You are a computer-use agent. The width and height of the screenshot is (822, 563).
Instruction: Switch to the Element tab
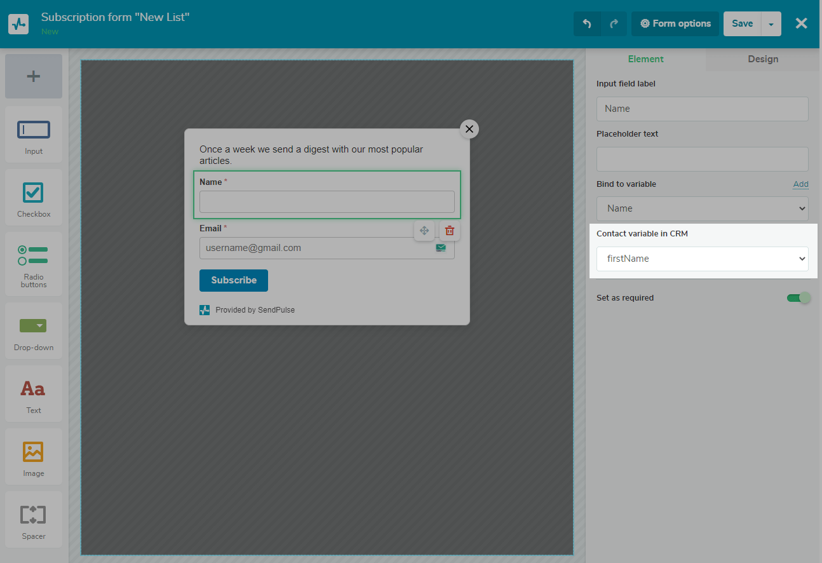(x=645, y=59)
